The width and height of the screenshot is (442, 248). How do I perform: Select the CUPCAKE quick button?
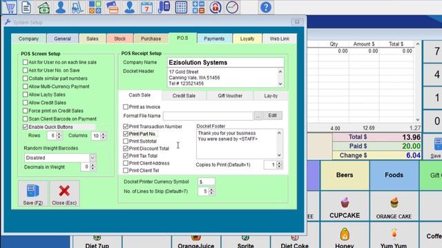click(x=345, y=206)
